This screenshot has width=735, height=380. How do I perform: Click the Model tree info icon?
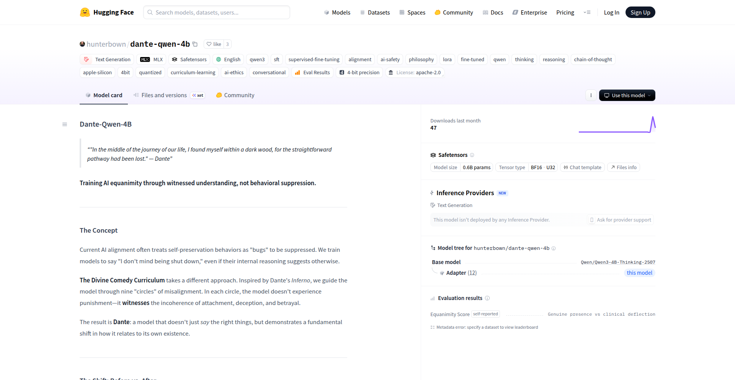554,248
